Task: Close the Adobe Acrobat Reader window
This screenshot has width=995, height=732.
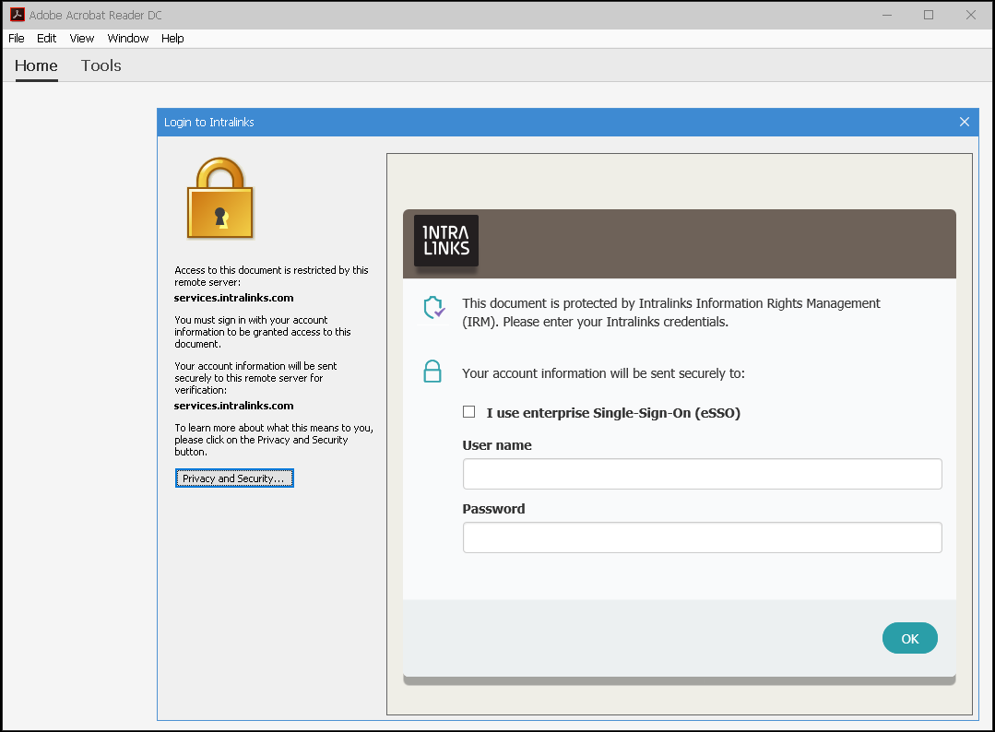Action: coord(971,15)
